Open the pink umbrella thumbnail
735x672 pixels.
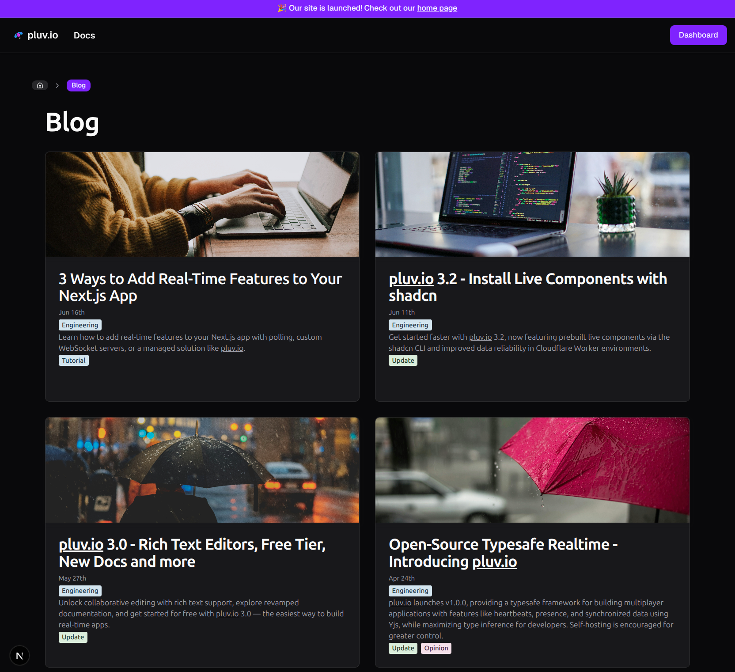pos(532,470)
